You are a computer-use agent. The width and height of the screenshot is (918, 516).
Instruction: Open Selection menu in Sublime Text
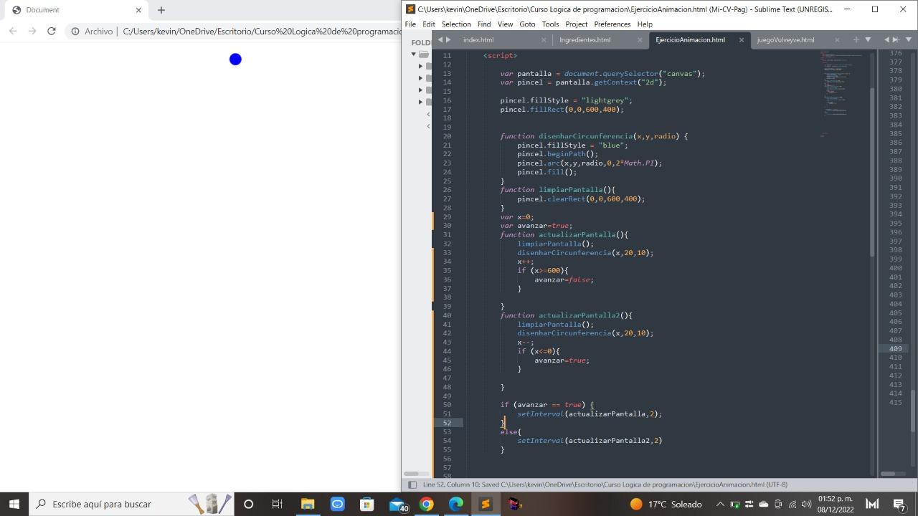[456, 24]
